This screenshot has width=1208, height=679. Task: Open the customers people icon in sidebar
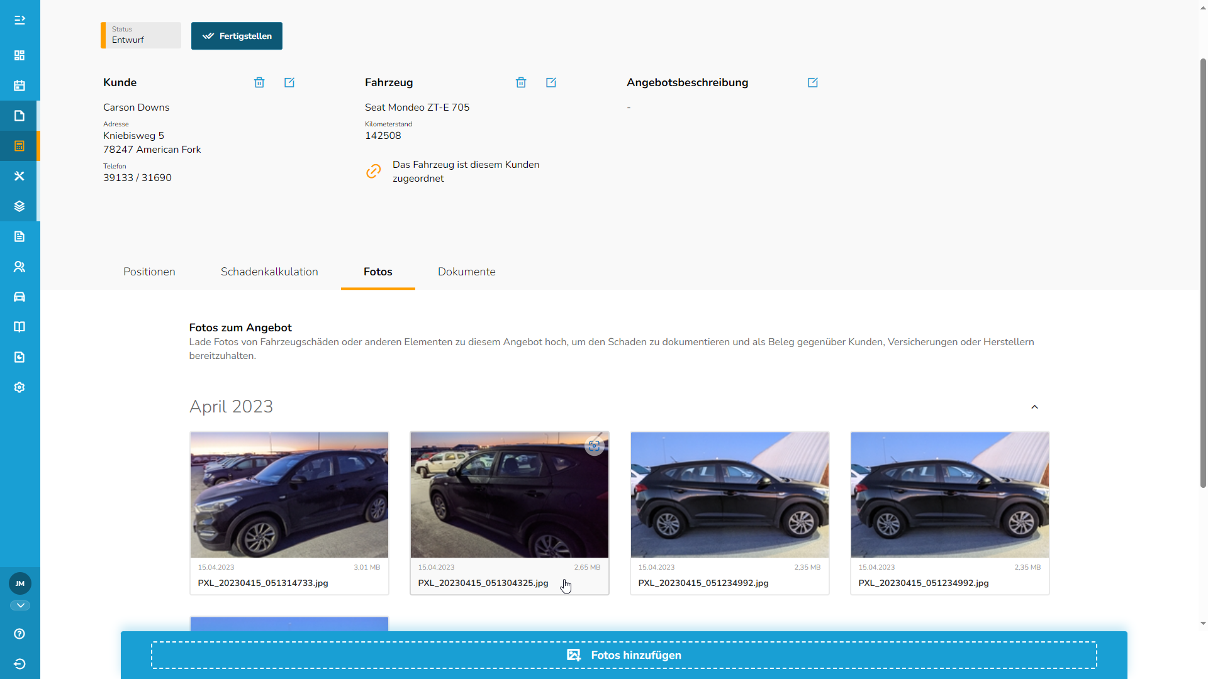(20, 267)
